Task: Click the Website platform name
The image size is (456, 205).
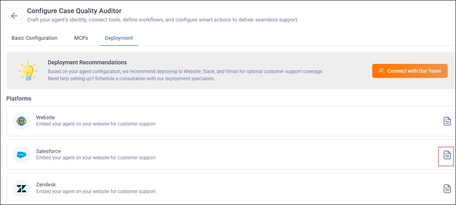Action: click(45, 118)
